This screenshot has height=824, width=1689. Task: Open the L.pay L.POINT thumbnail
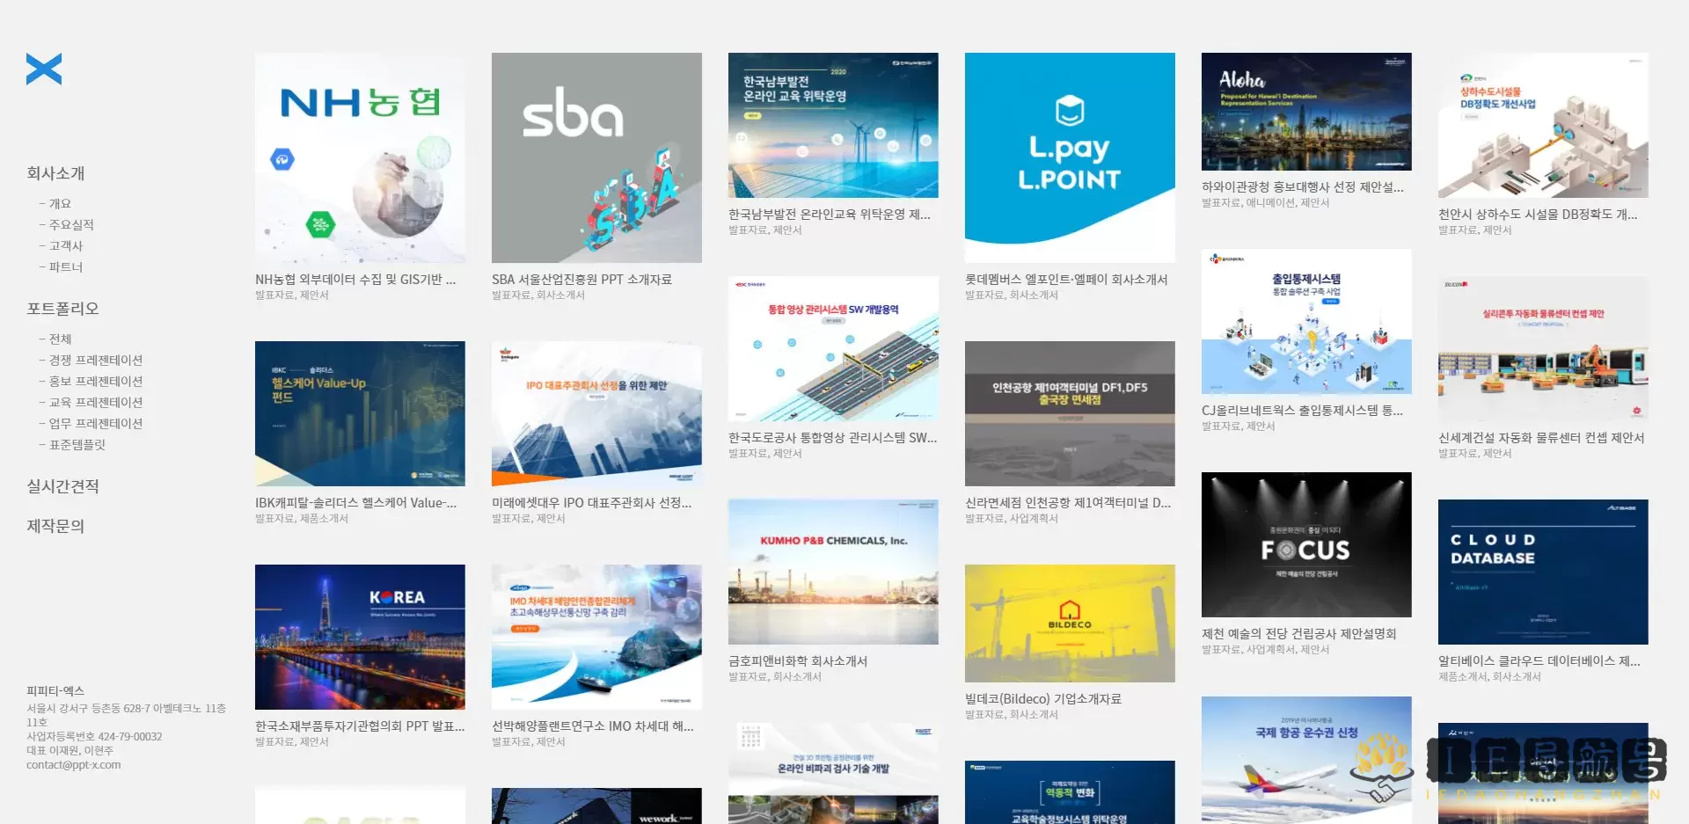click(x=1070, y=158)
